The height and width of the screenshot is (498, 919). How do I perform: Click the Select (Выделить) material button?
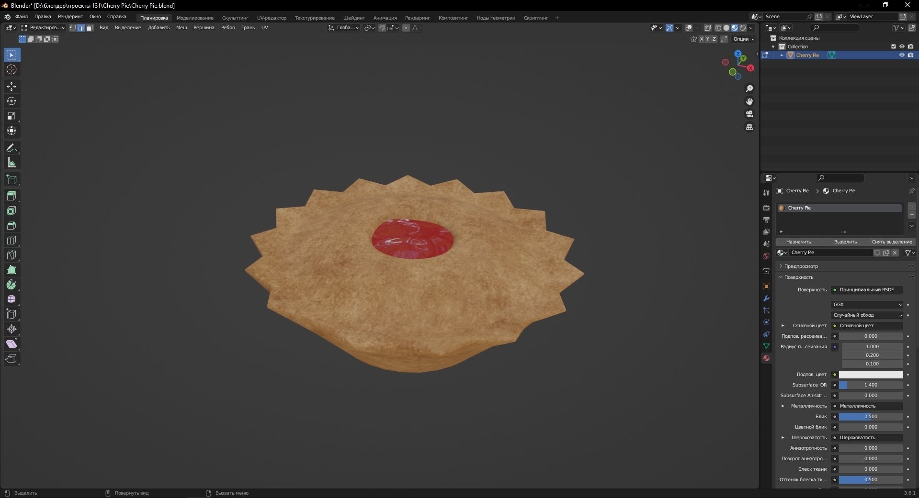tap(845, 242)
